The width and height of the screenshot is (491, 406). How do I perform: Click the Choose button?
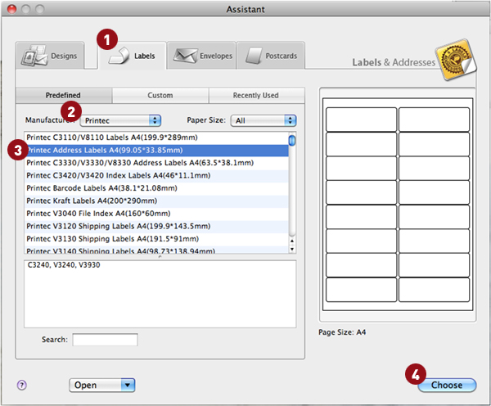tap(447, 385)
